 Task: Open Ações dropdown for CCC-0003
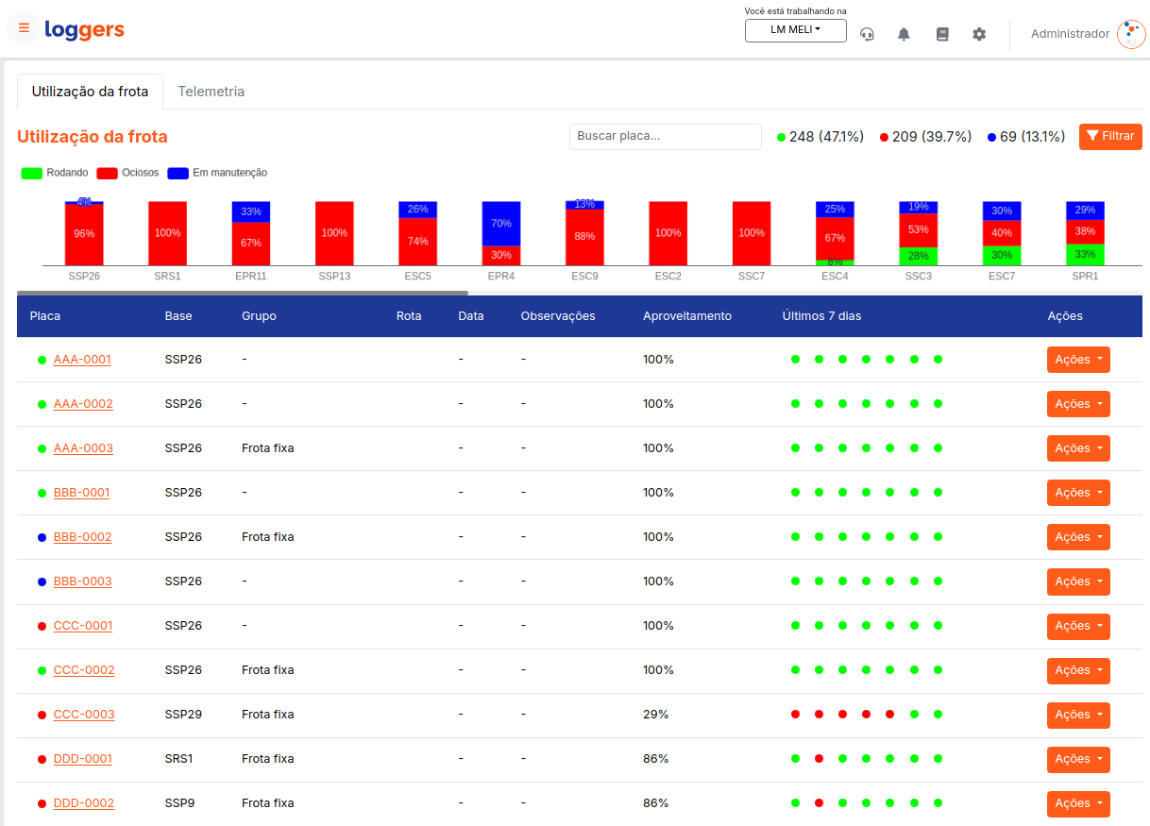coord(1077,715)
